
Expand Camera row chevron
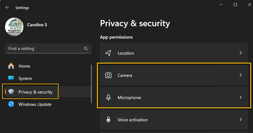[241, 75]
